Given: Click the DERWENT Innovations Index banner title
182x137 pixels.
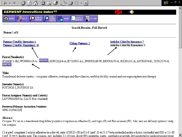Looking at the screenshot, I should (x=30, y=12).
